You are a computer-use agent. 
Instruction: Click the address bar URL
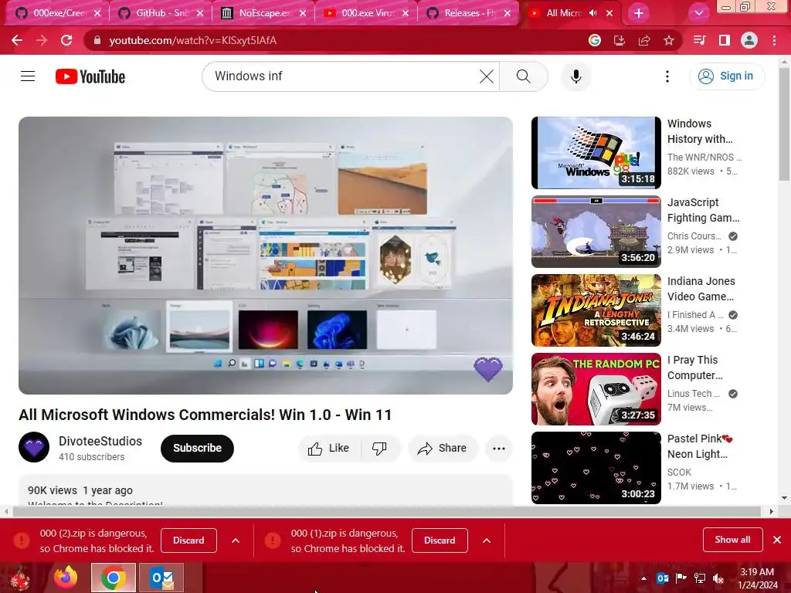click(x=192, y=40)
